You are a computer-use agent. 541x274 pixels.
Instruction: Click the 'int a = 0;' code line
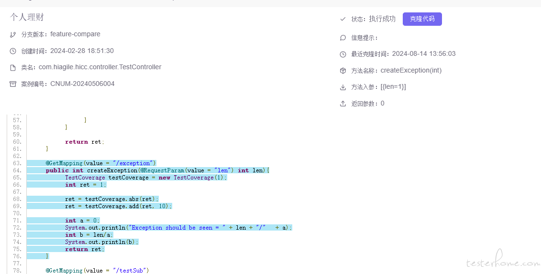[x=82, y=221]
